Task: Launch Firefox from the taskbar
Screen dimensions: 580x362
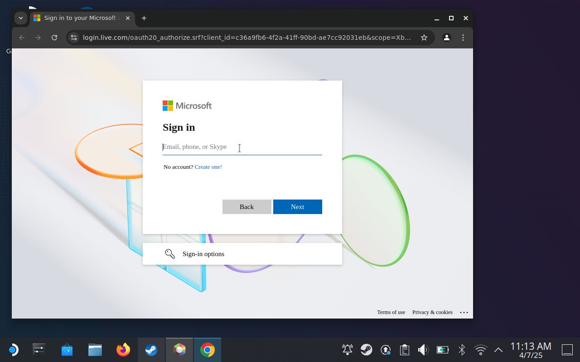Action: pos(123,350)
